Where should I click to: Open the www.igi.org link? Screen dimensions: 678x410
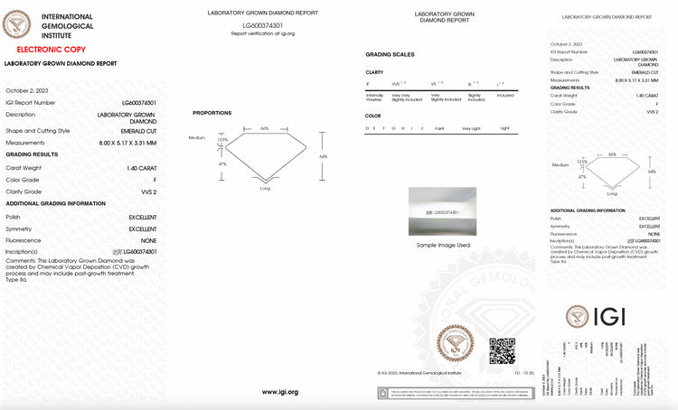(279, 392)
